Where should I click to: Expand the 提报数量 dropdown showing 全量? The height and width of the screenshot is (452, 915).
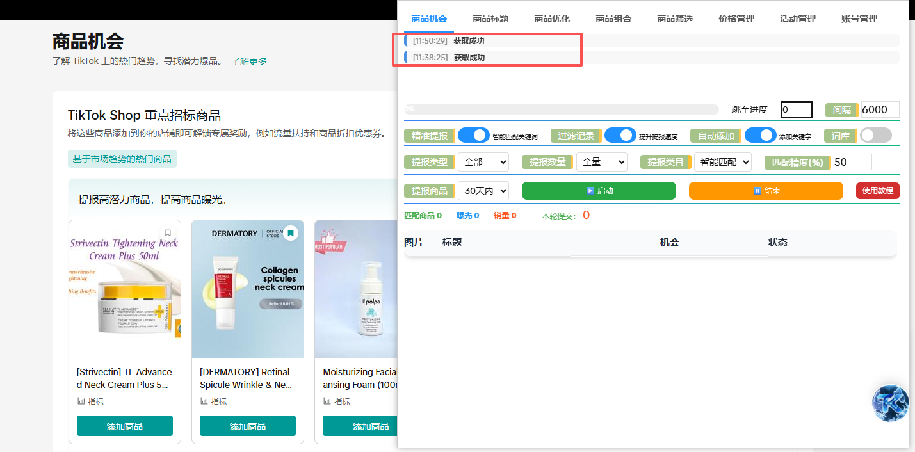tap(601, 162)
